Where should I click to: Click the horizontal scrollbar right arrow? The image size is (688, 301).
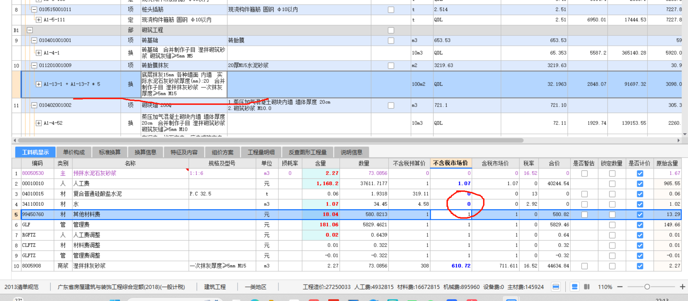(678, 140)
